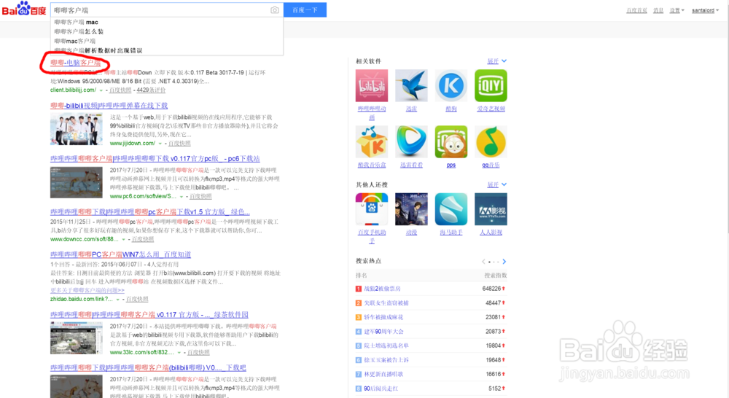729x398 pixels.
Task: Open the Kugou blue K icon
Action: (x=451, y=85)
